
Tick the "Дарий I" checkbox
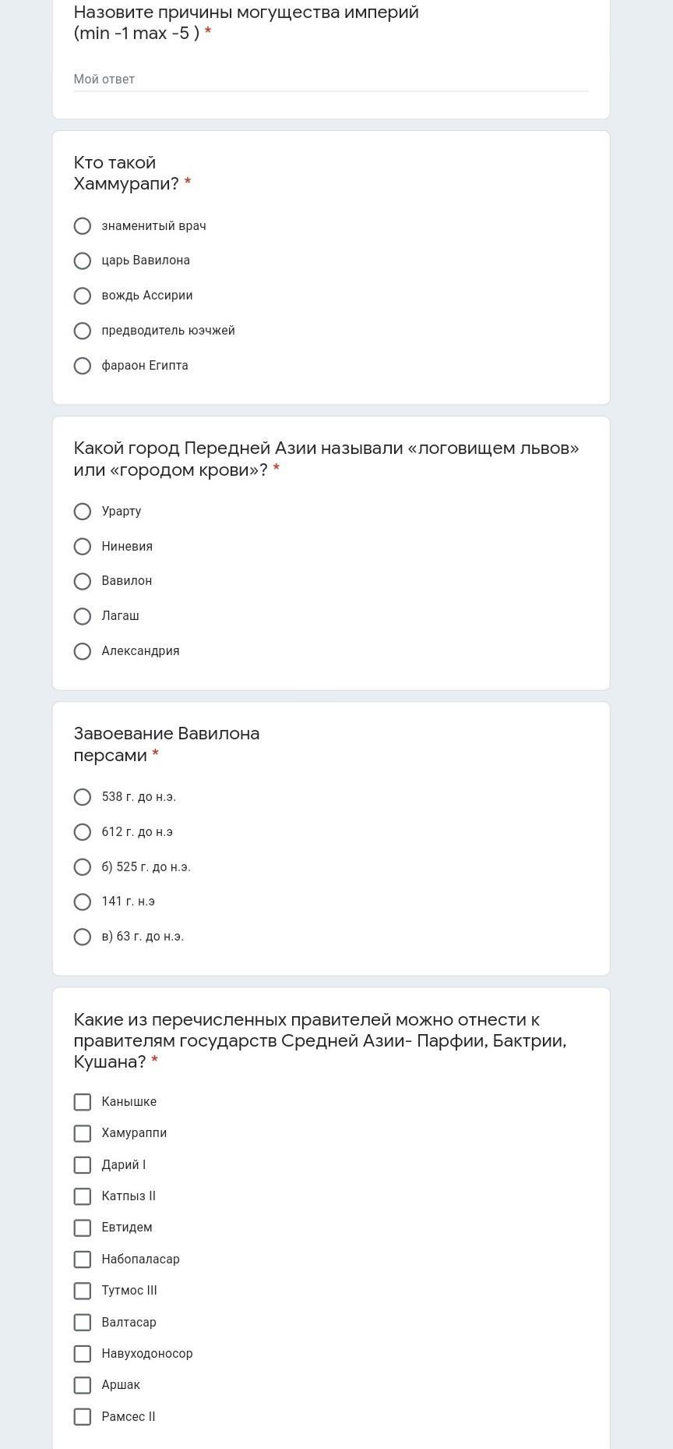(x=83, y=1165)
